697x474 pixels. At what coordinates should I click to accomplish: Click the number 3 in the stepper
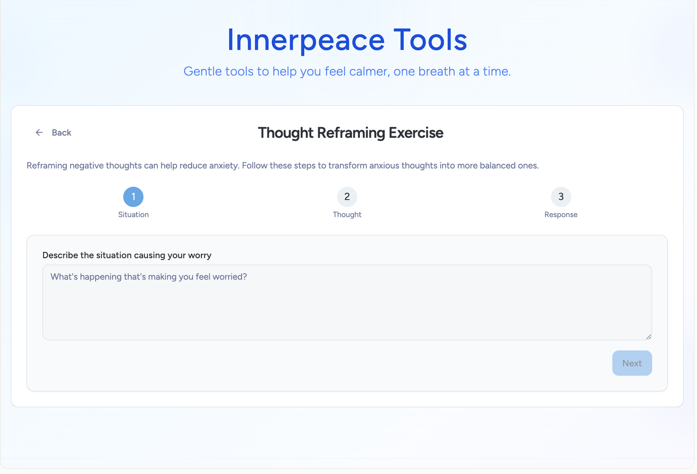[x=561, y=197]
